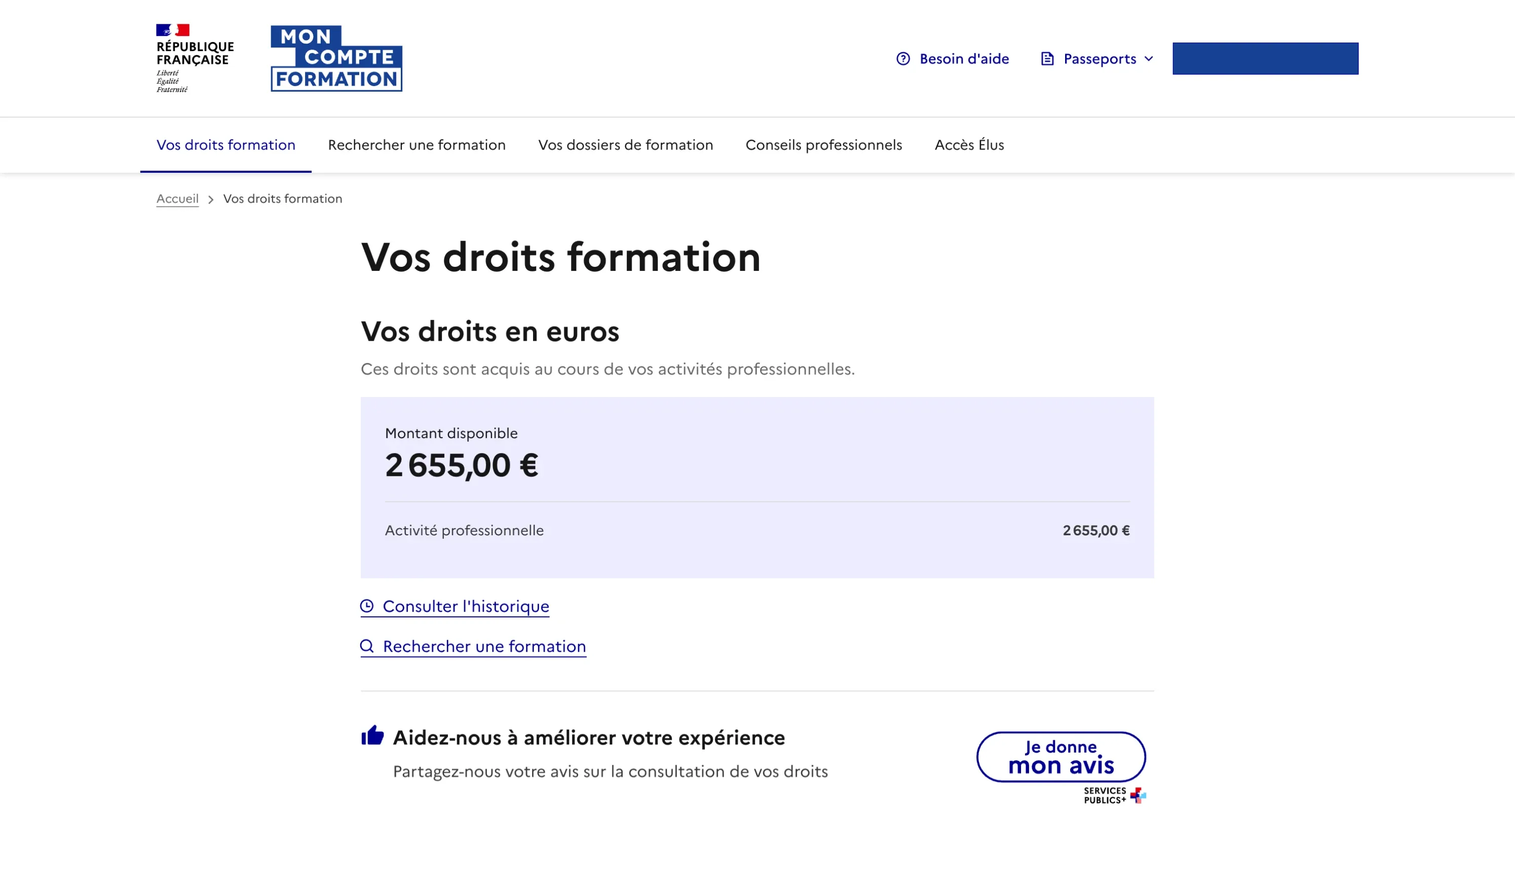
Task: Select the Conseils professionnels tab
Action: 823,145
